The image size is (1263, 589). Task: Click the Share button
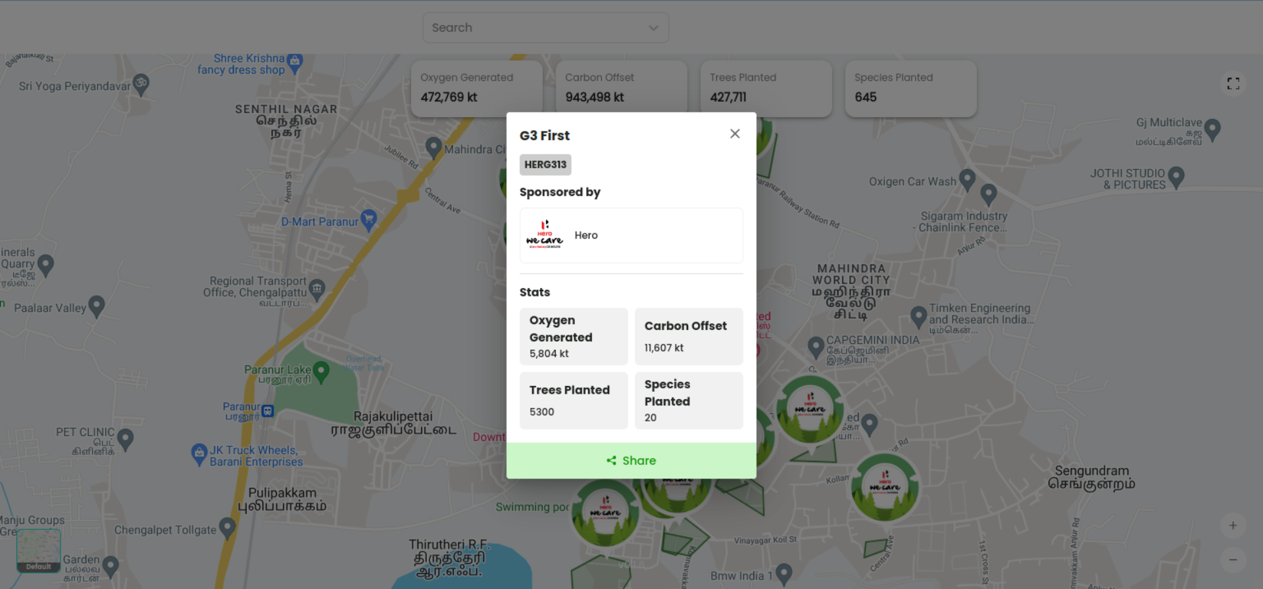pos(631,460)
